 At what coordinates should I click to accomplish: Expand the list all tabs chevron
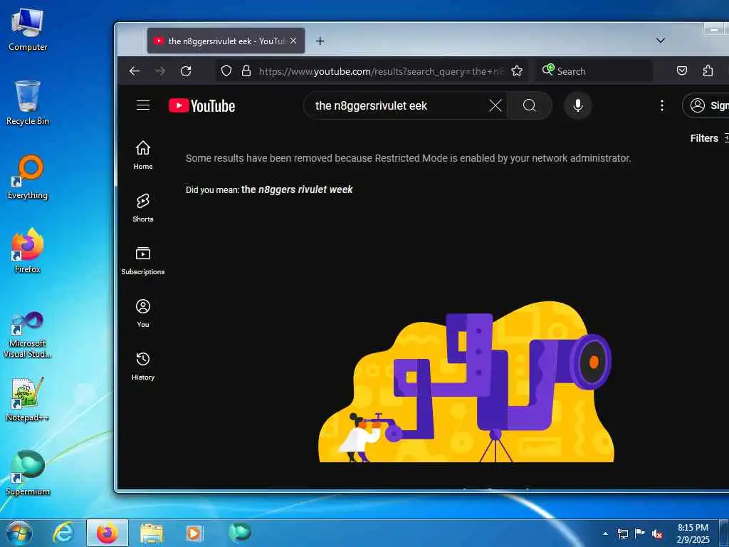pos(660,41)
